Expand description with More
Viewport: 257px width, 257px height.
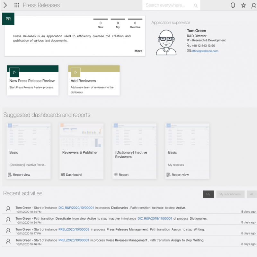pos(138,51)
